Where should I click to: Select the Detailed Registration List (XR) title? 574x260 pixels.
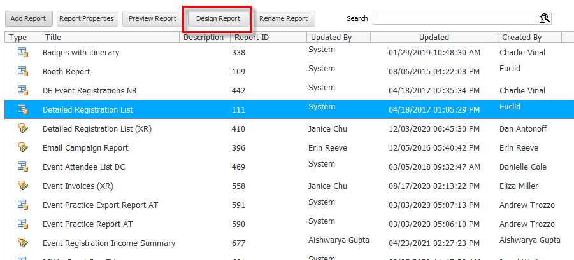[x=97, y=129]
